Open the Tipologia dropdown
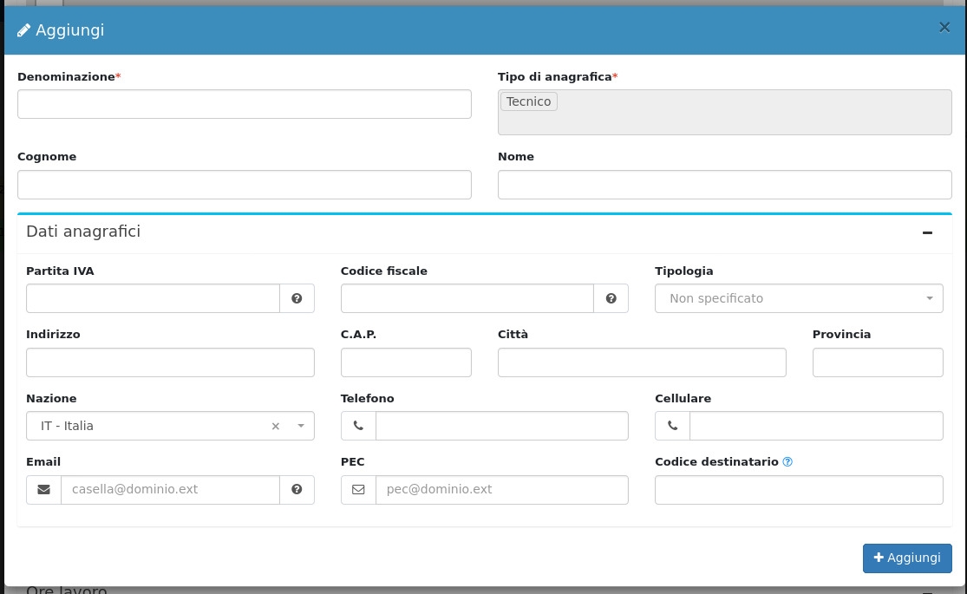967x594 pixels. coord(798,298)
